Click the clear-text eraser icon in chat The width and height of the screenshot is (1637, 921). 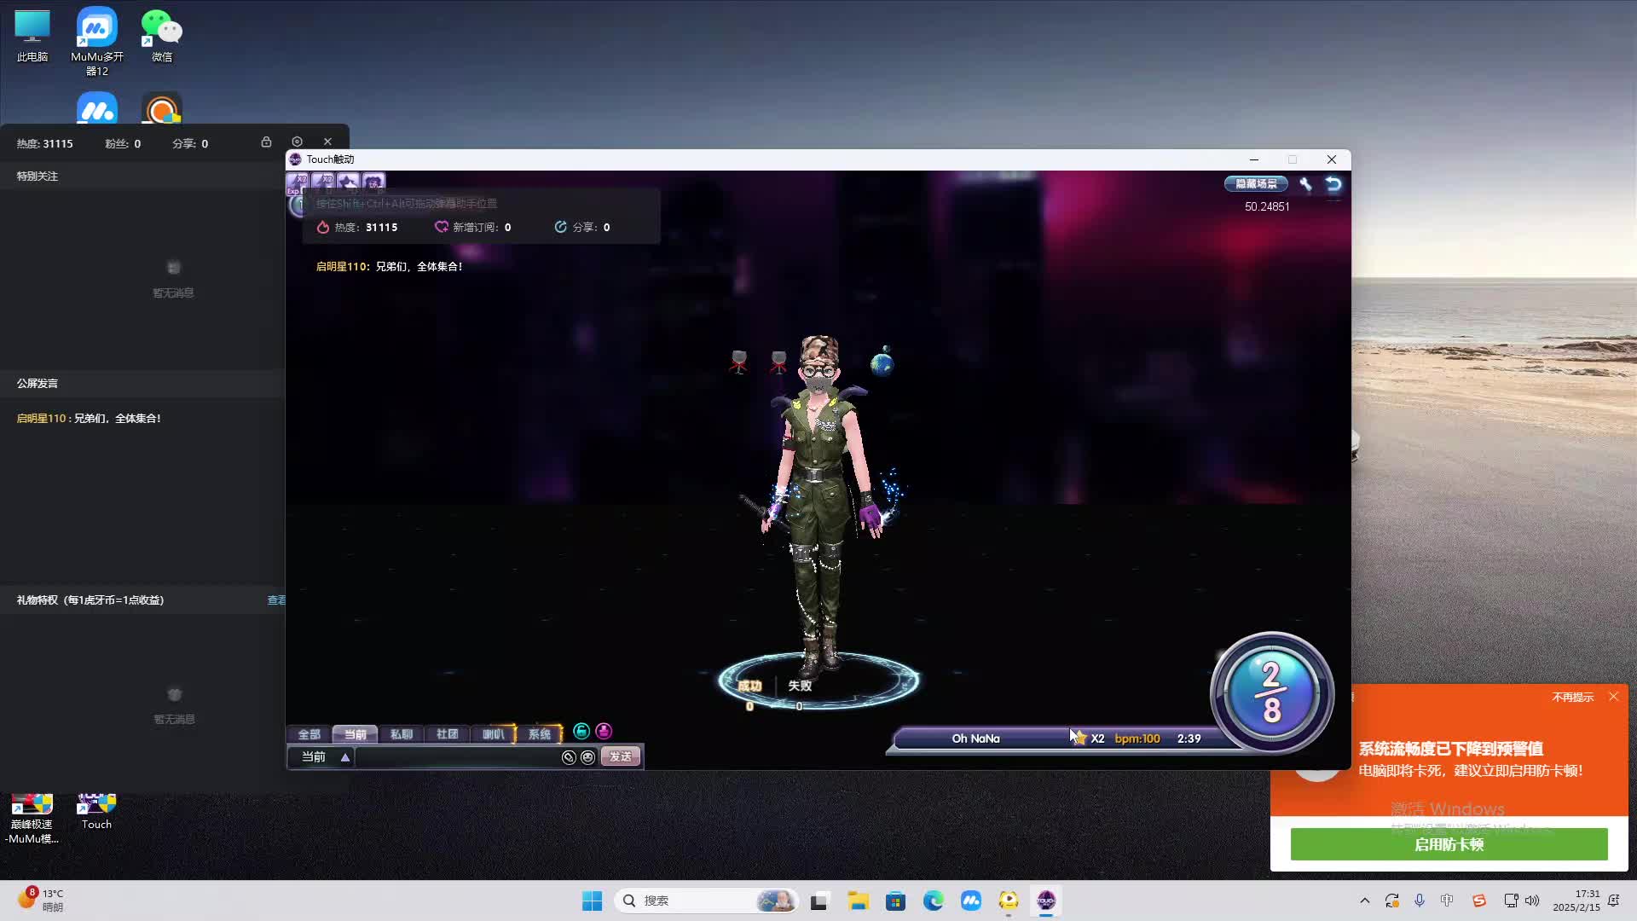(x=569, y=757)
